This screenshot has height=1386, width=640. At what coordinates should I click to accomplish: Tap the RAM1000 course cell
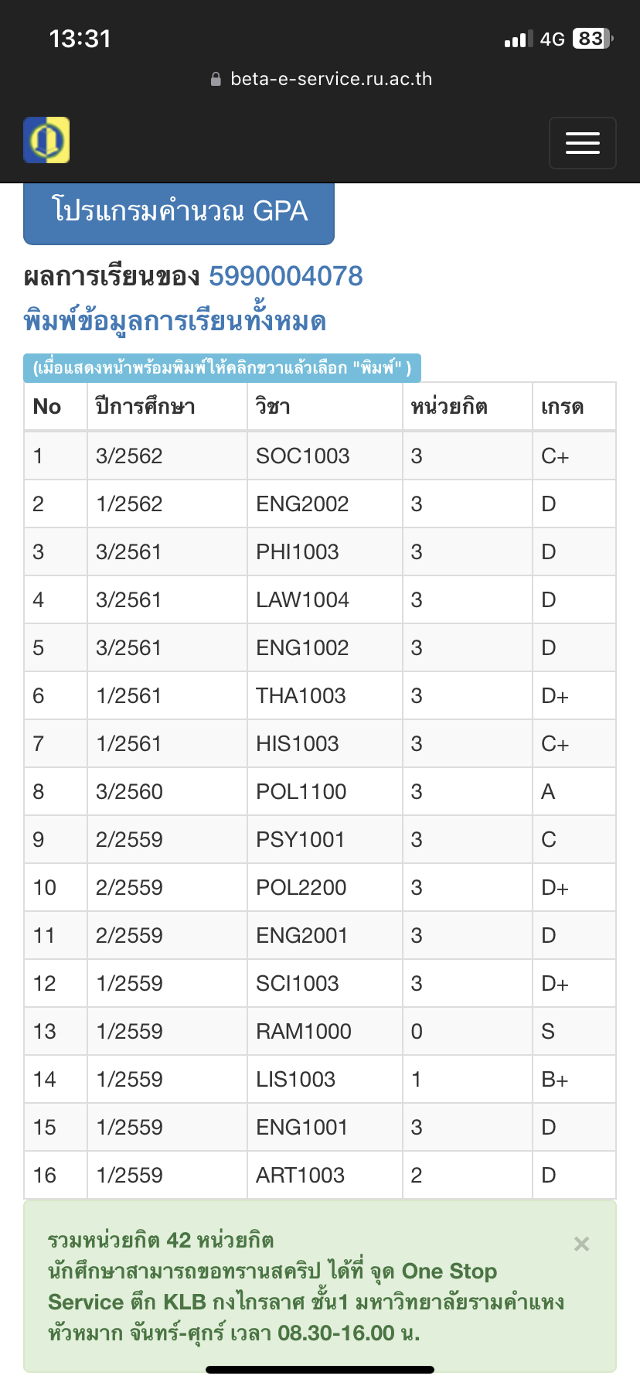[x=325, y=1031]
